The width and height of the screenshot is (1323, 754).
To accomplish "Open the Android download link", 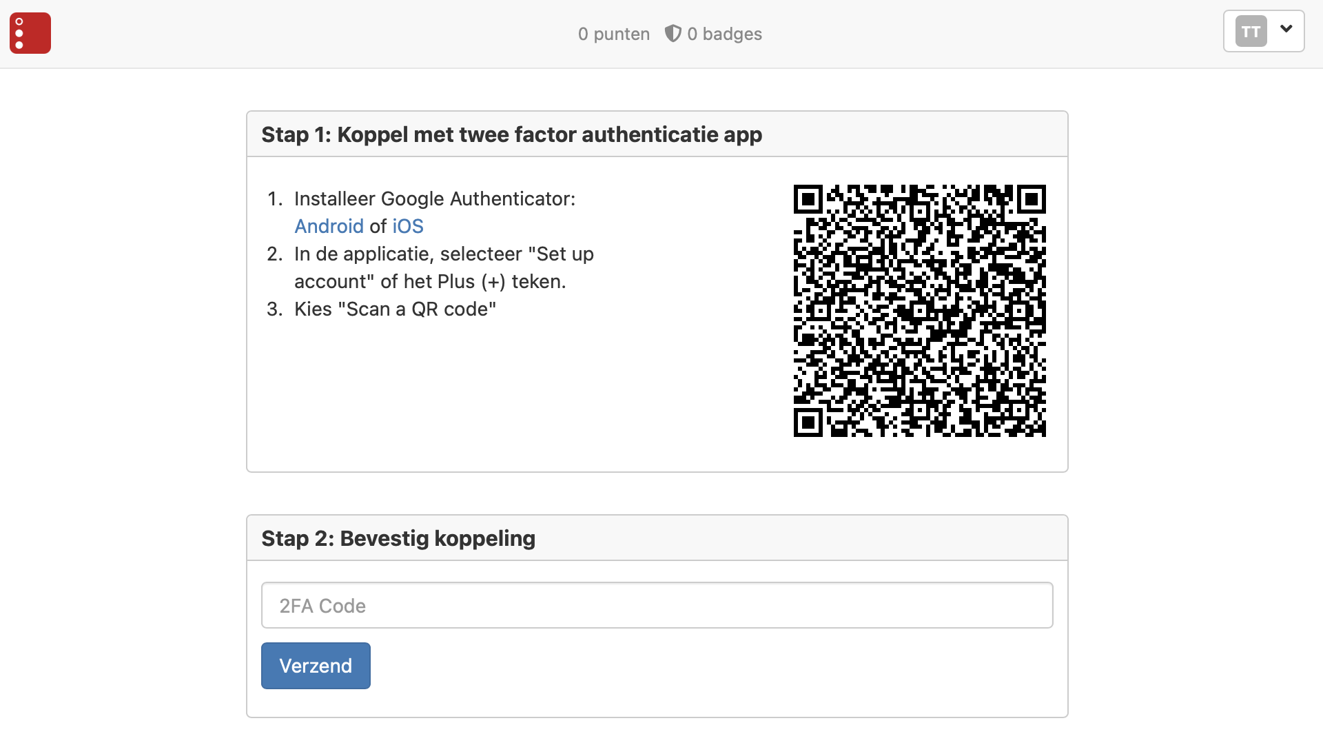I will [329, 226].
